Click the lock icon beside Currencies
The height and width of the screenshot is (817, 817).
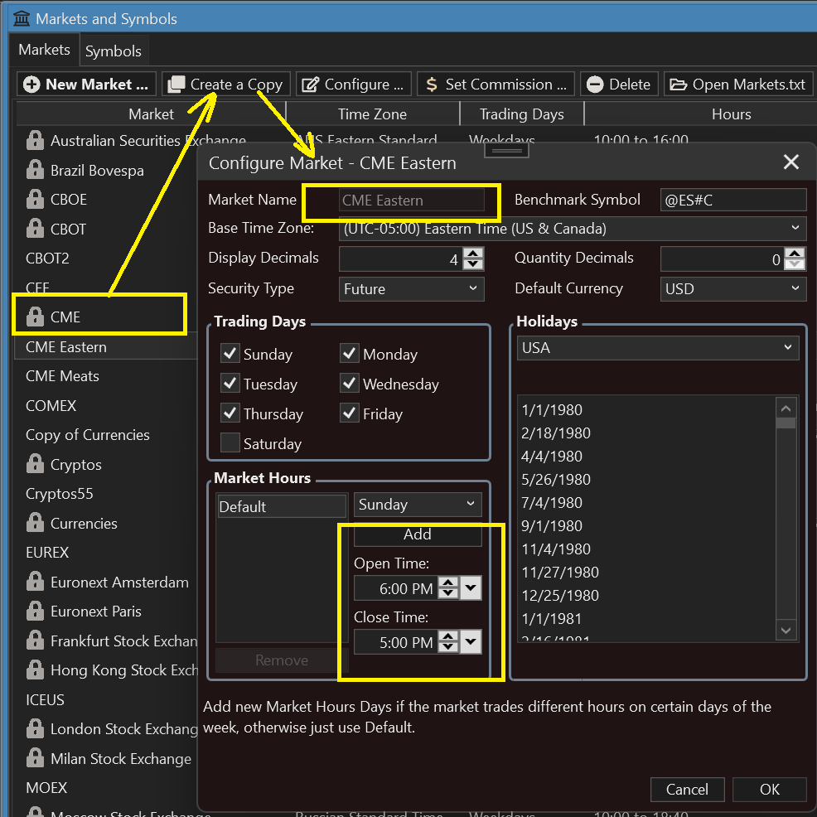pos(35,523)
